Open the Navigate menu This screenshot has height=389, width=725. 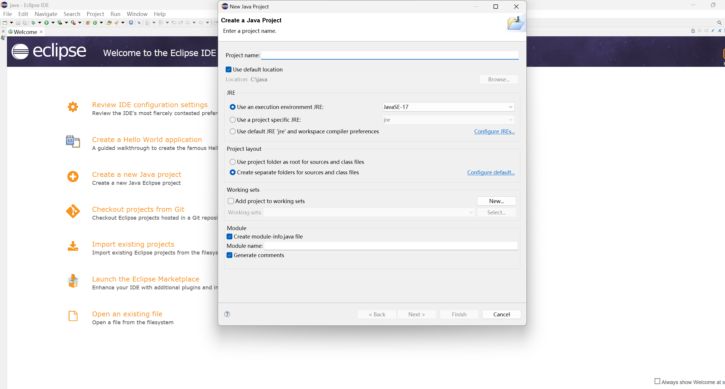pos(46,14)
